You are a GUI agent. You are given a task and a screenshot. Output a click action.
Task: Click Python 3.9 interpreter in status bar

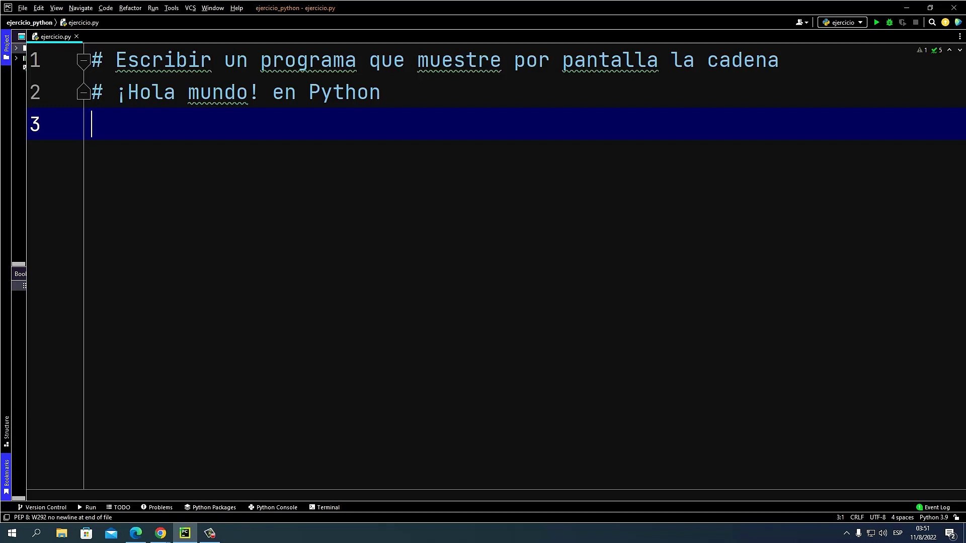[x=933, y=517]
